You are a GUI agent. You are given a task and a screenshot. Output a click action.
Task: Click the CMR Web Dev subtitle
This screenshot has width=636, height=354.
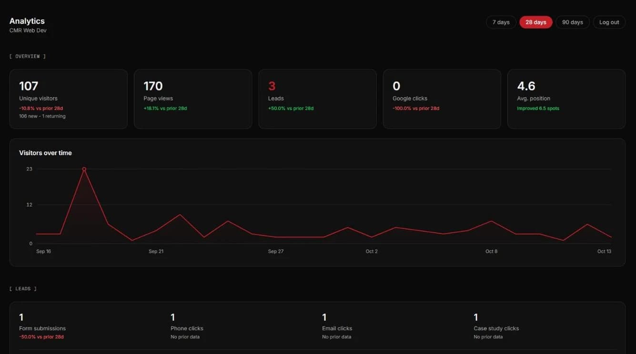28,30
